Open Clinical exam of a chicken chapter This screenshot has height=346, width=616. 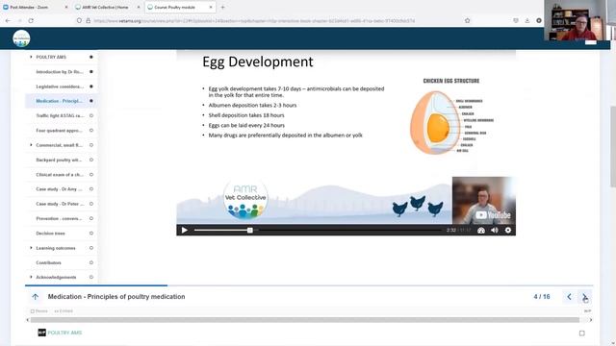click(x=60, y=175)
